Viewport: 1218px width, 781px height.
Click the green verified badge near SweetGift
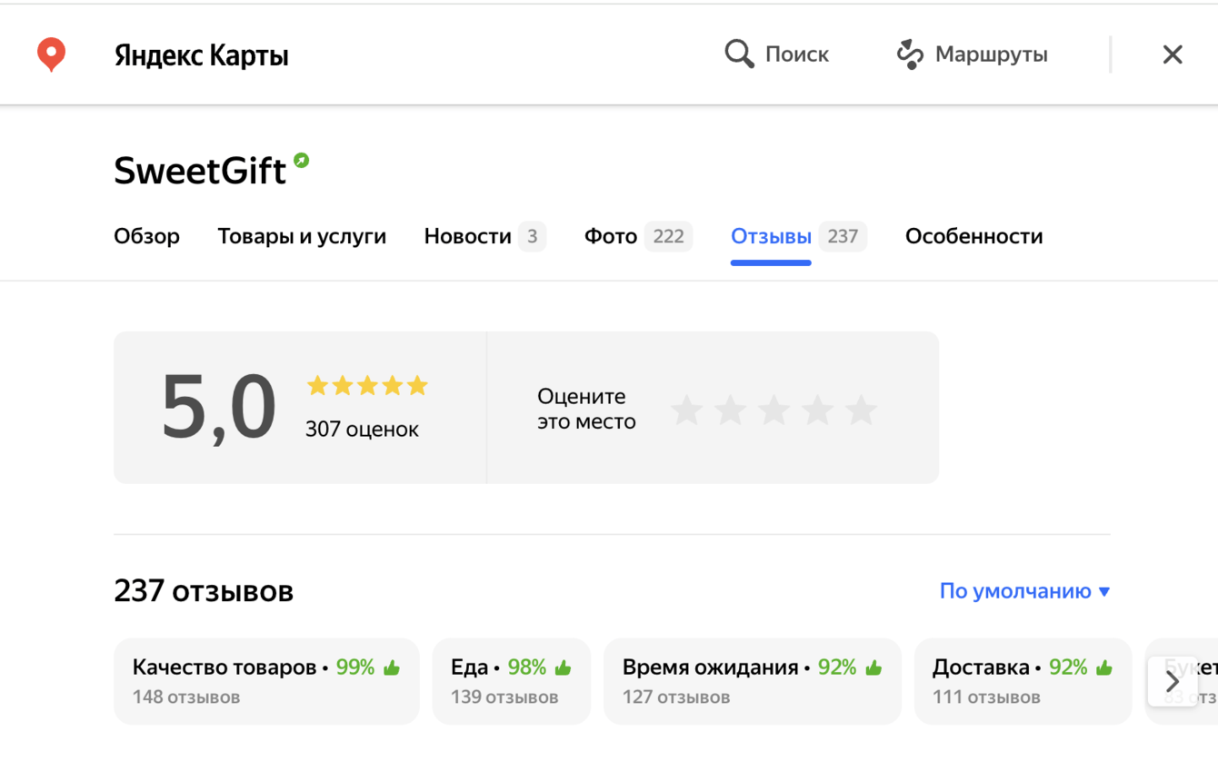301,161
